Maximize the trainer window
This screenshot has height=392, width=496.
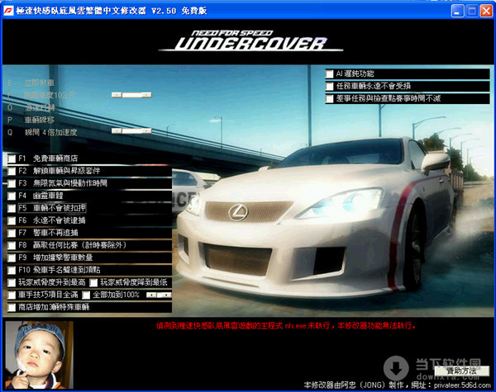[472, 11]
